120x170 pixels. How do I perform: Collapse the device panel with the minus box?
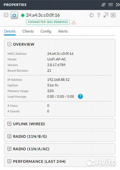pos(6,15)
